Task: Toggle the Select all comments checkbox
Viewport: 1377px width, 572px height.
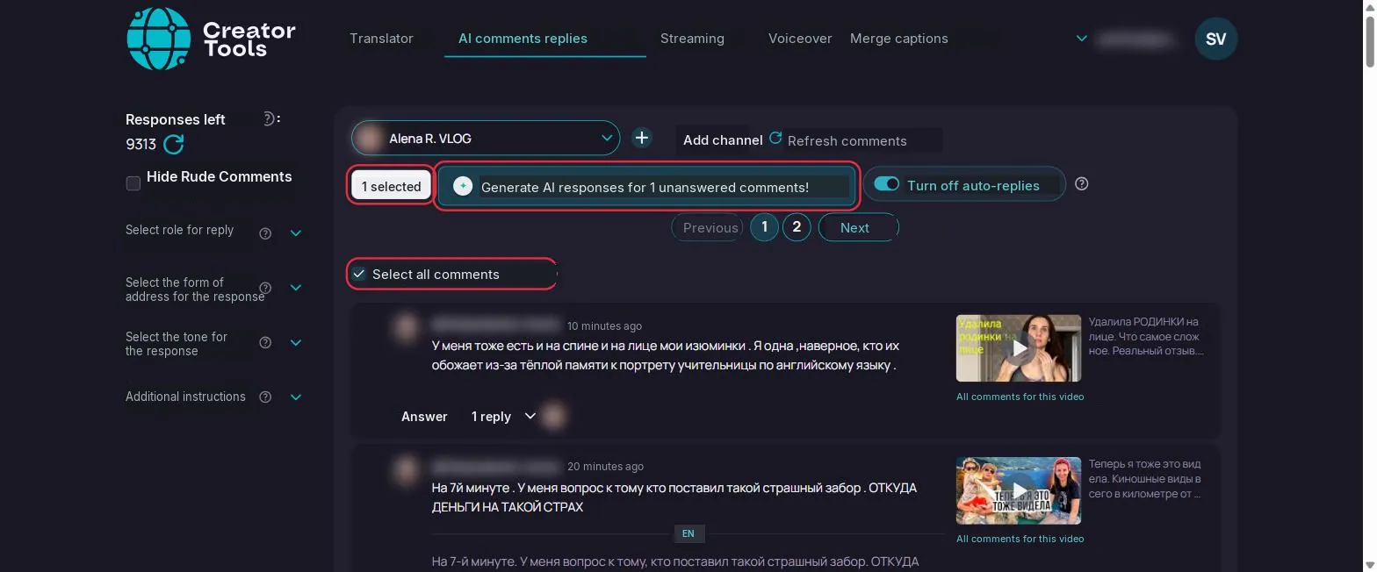Action: pos(359,274)
